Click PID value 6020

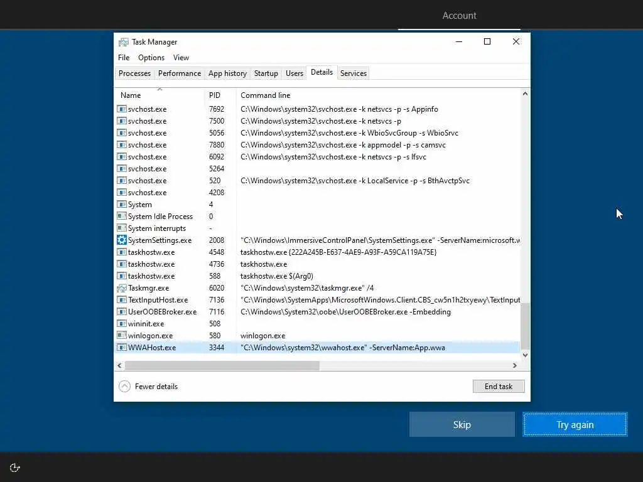tap(217, 288)
